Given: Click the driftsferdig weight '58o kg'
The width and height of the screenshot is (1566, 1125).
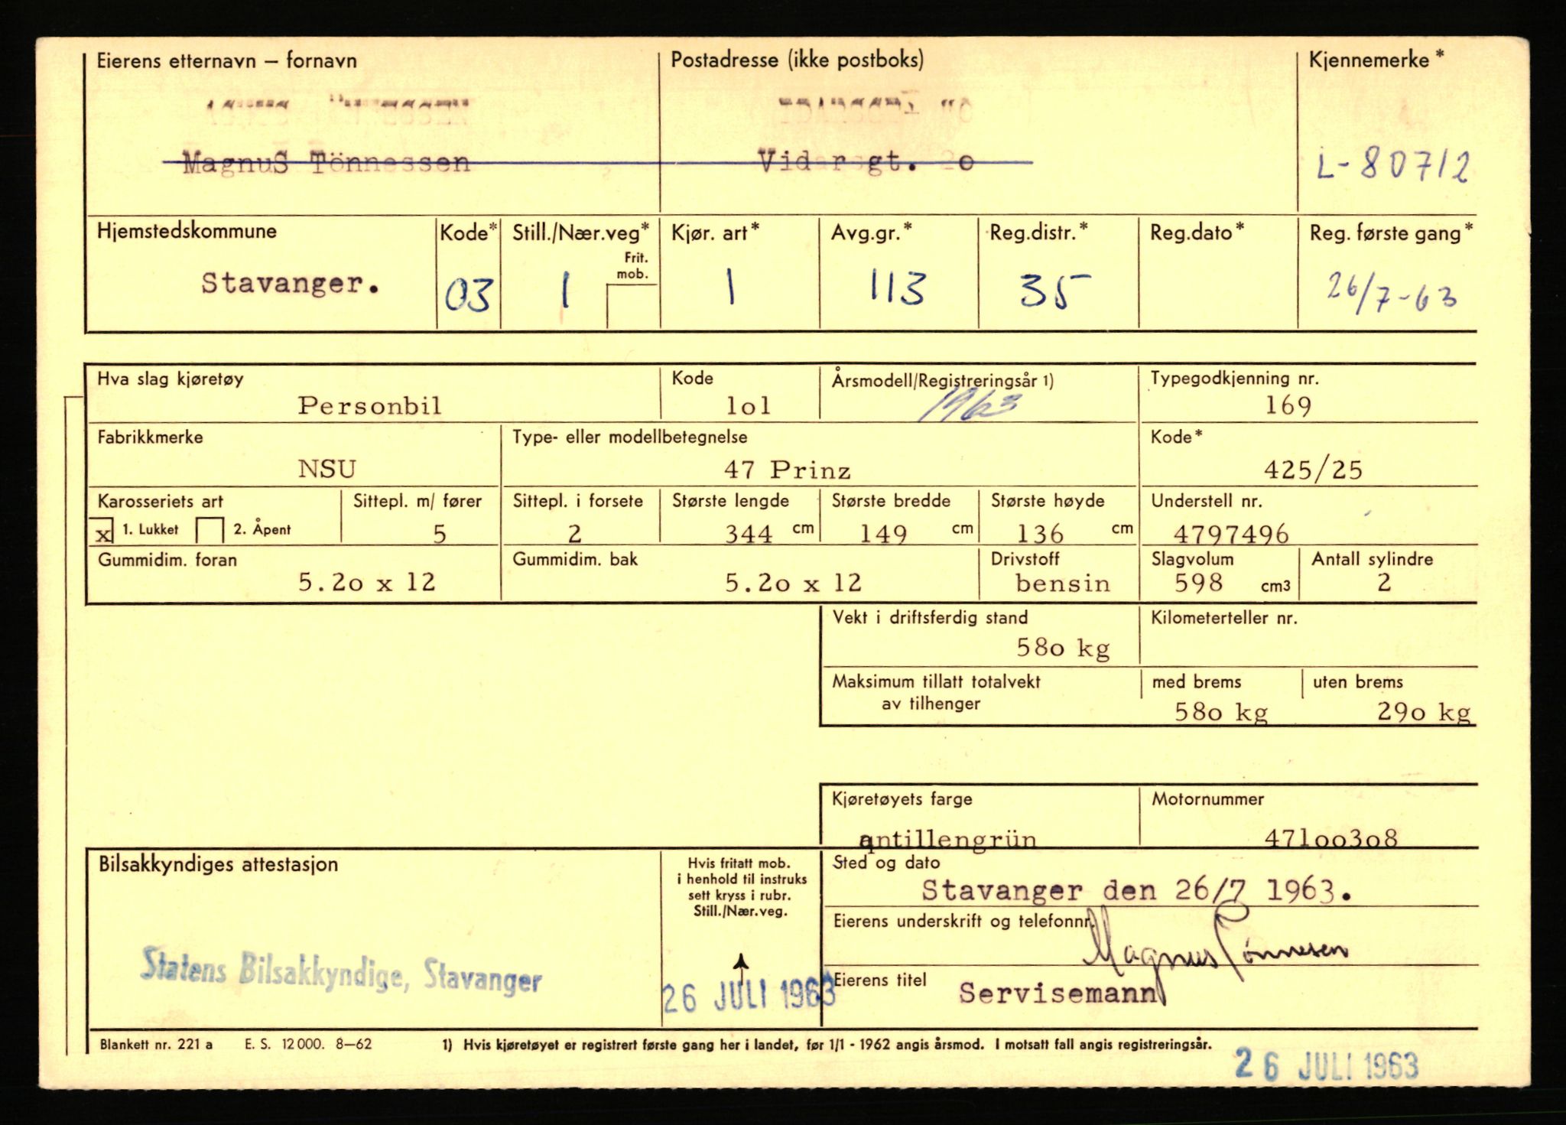Looking at the screenshot, I should [x=1063, y=649].
